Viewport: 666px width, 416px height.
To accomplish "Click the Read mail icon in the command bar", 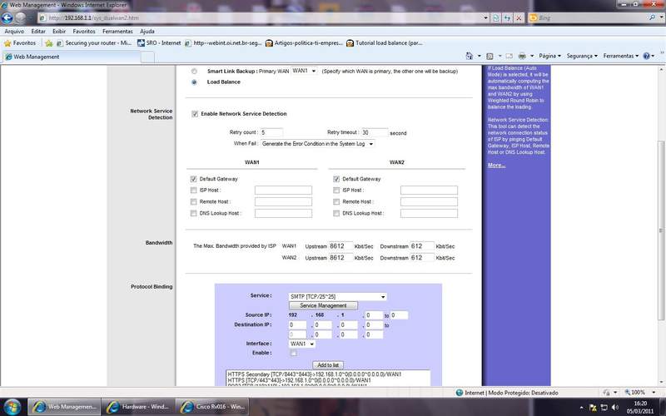I will click(x=509, y=56).
